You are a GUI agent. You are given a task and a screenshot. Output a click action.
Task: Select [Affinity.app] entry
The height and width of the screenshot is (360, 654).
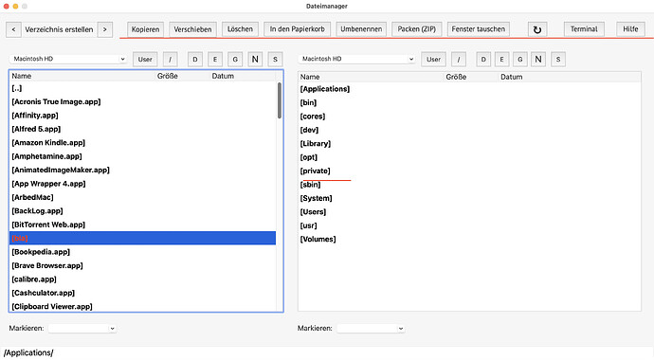tap(142, 116)
